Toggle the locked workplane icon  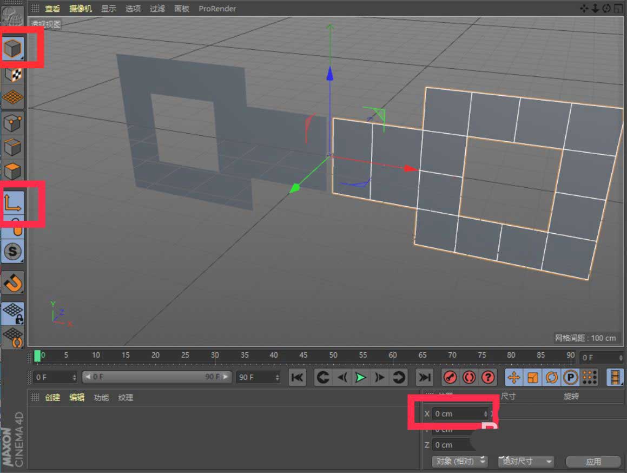click(x=12, y=313)
